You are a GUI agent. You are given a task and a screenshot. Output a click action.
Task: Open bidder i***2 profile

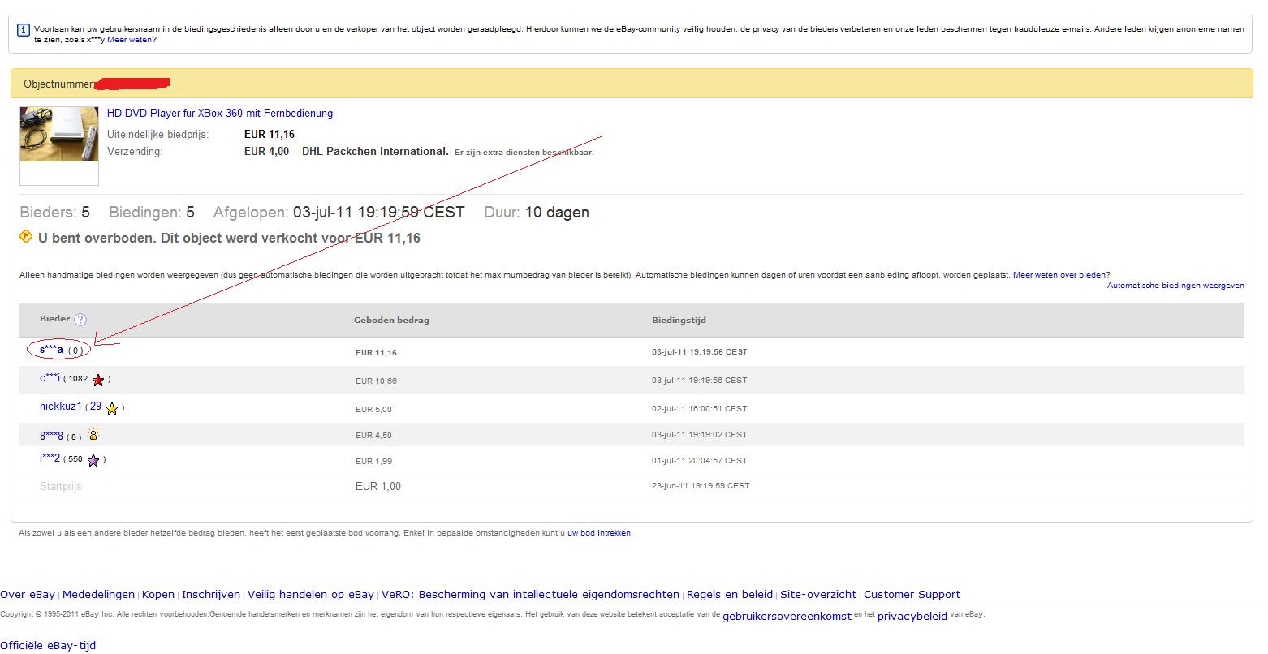coord(50,458)
